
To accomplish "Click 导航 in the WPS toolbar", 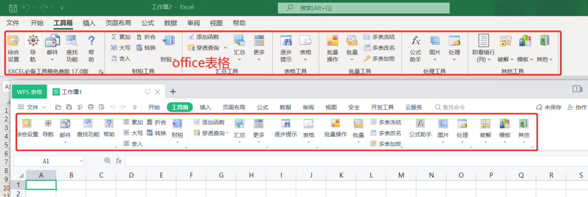I will click(48, 128).
